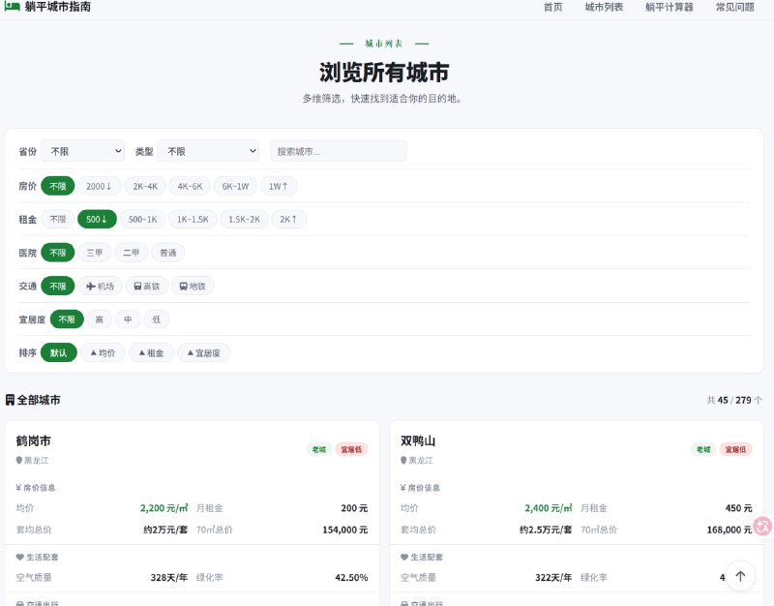Click the location pin icon under 双鸭山
This screenshot has height=606, width=774.
(403, 460)
